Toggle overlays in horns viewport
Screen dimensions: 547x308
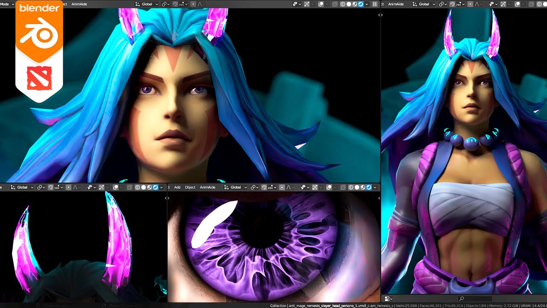pos(115,187)
